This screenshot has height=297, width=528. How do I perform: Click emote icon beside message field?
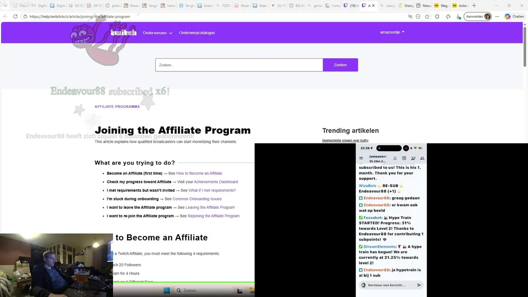point(363,285)
